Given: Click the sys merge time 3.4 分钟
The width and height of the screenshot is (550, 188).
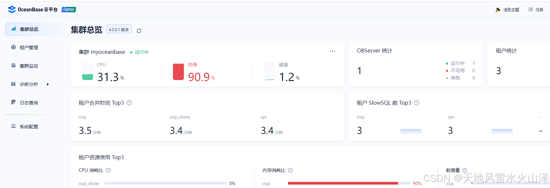Looking at the screenshot, I should pyautogui.click(x=272, y=131).
